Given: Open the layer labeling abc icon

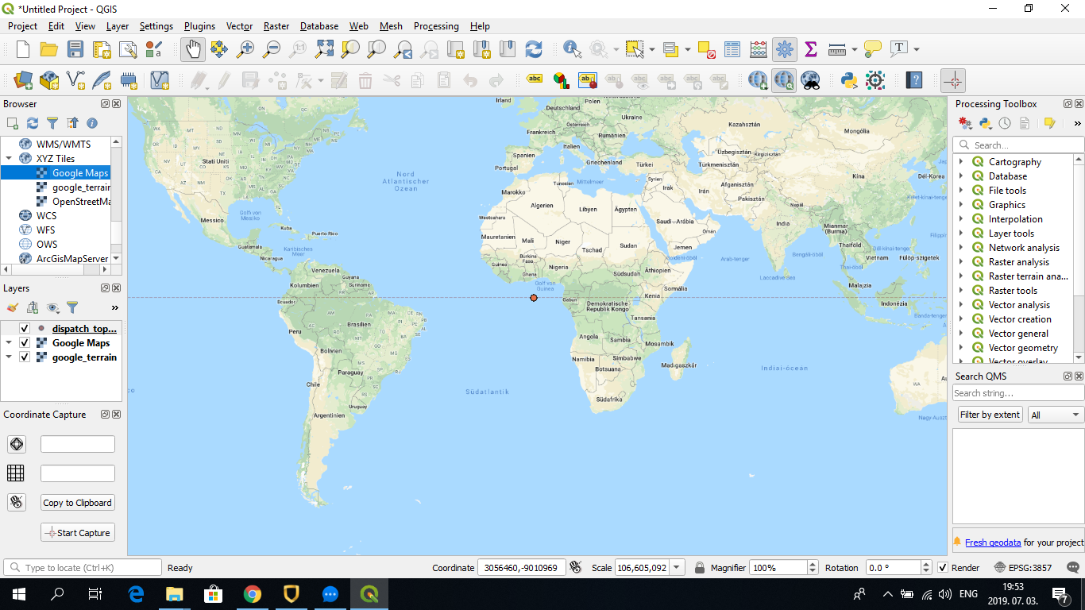Looking at the screenshot, I should (x=535, y=80).
